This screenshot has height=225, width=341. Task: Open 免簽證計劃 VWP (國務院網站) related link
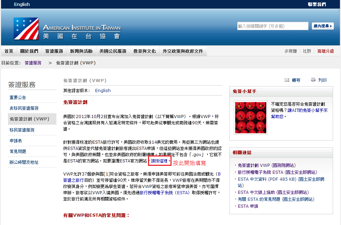click(x=267, y=165)
